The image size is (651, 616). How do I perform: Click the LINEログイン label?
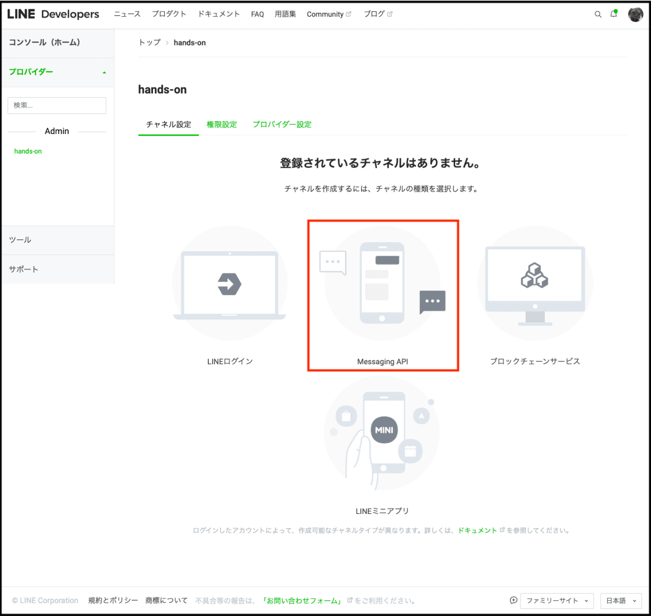pos(230,361)
